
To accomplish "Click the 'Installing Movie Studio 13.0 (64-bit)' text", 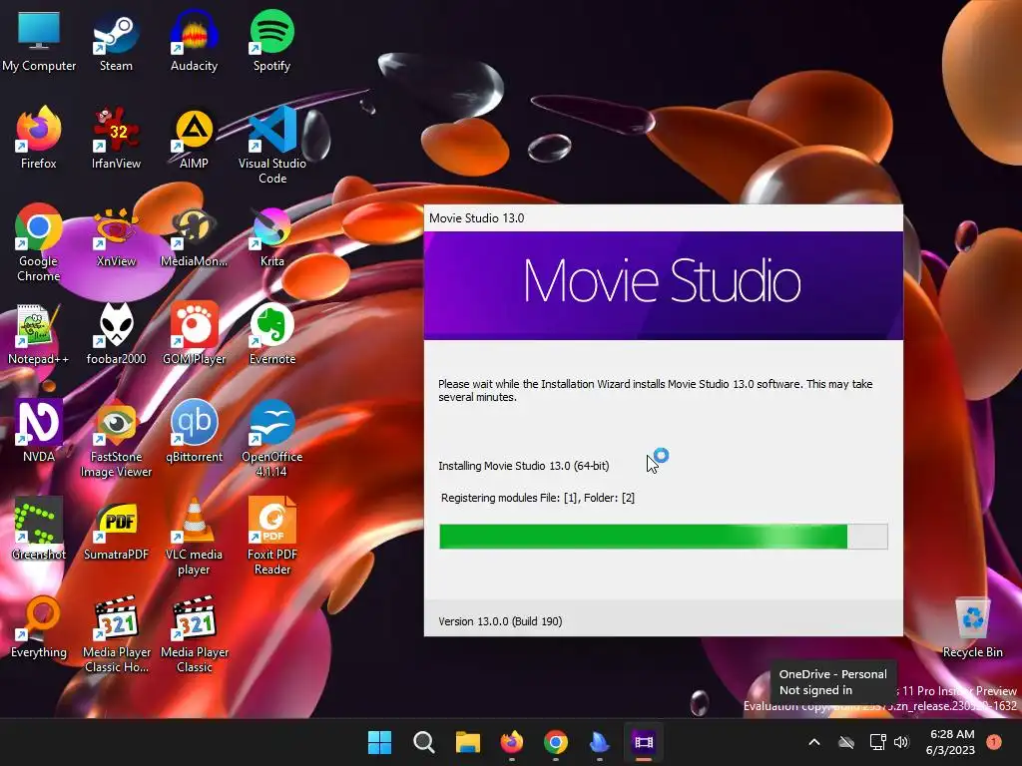I will [523, 466].
